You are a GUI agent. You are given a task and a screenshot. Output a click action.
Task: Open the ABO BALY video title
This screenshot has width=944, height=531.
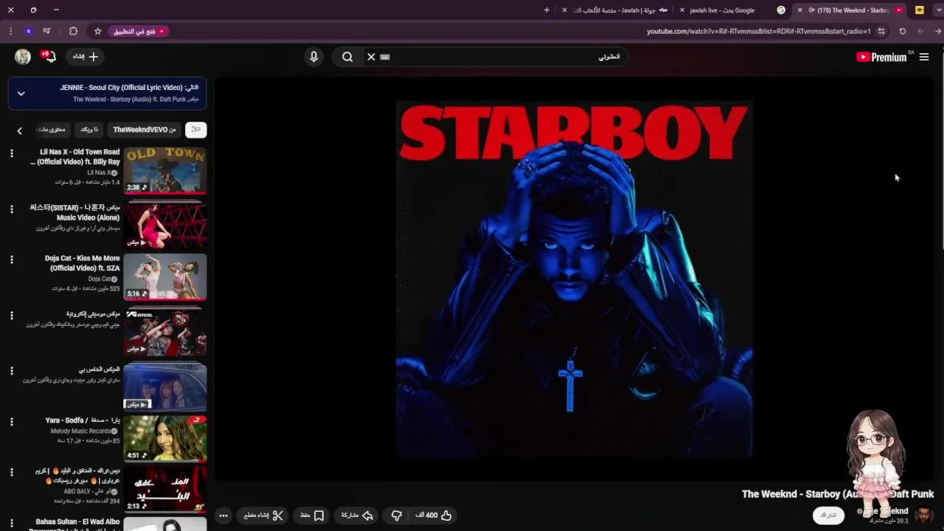pyautogui.click(x=77, y=476)
